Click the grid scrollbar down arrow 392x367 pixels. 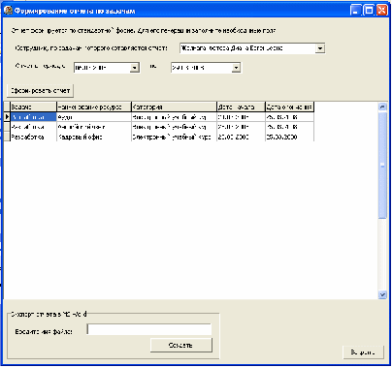pyautogui.click(x=382, y=294)
